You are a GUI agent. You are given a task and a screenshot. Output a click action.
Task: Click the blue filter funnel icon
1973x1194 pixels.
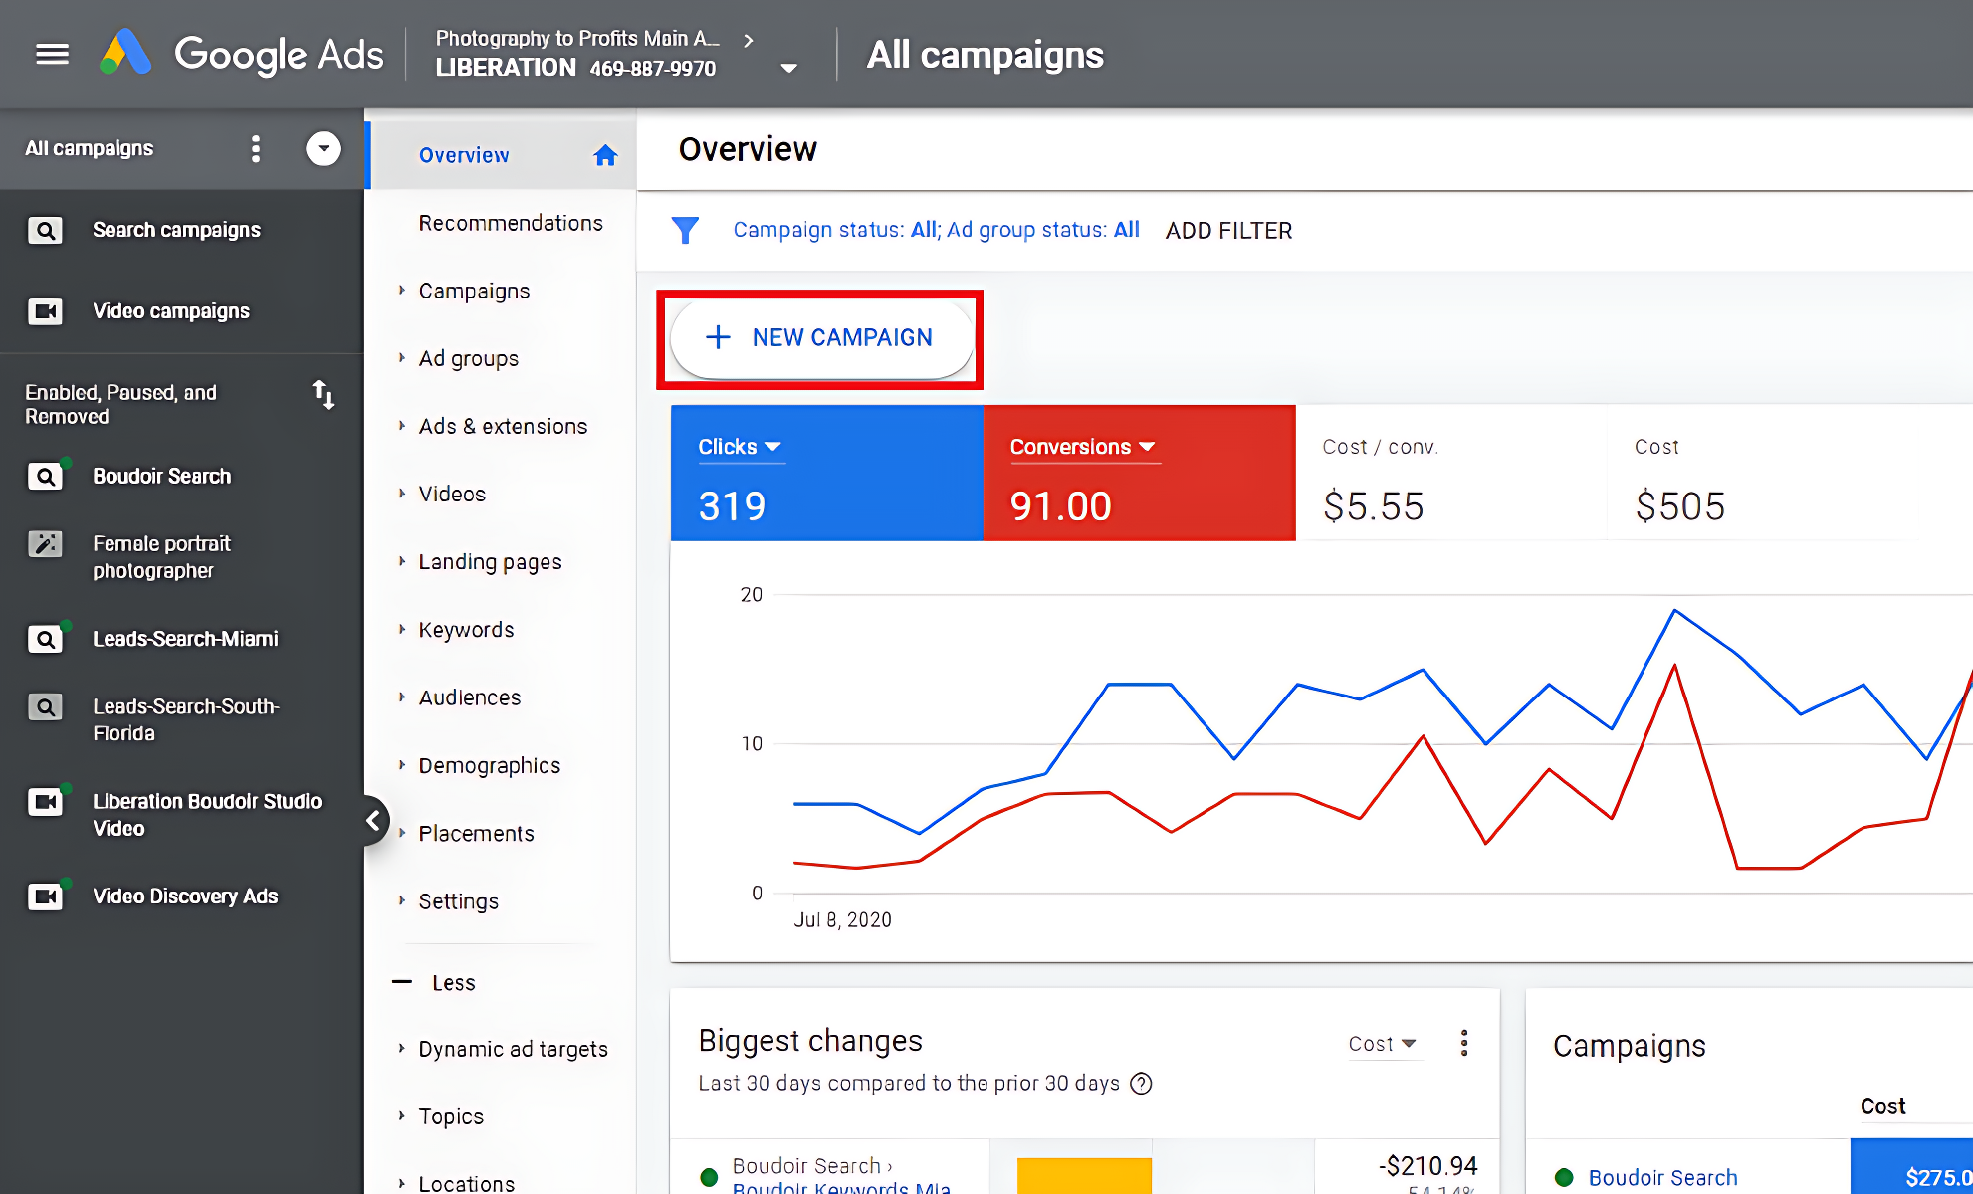tap(685, 230)
